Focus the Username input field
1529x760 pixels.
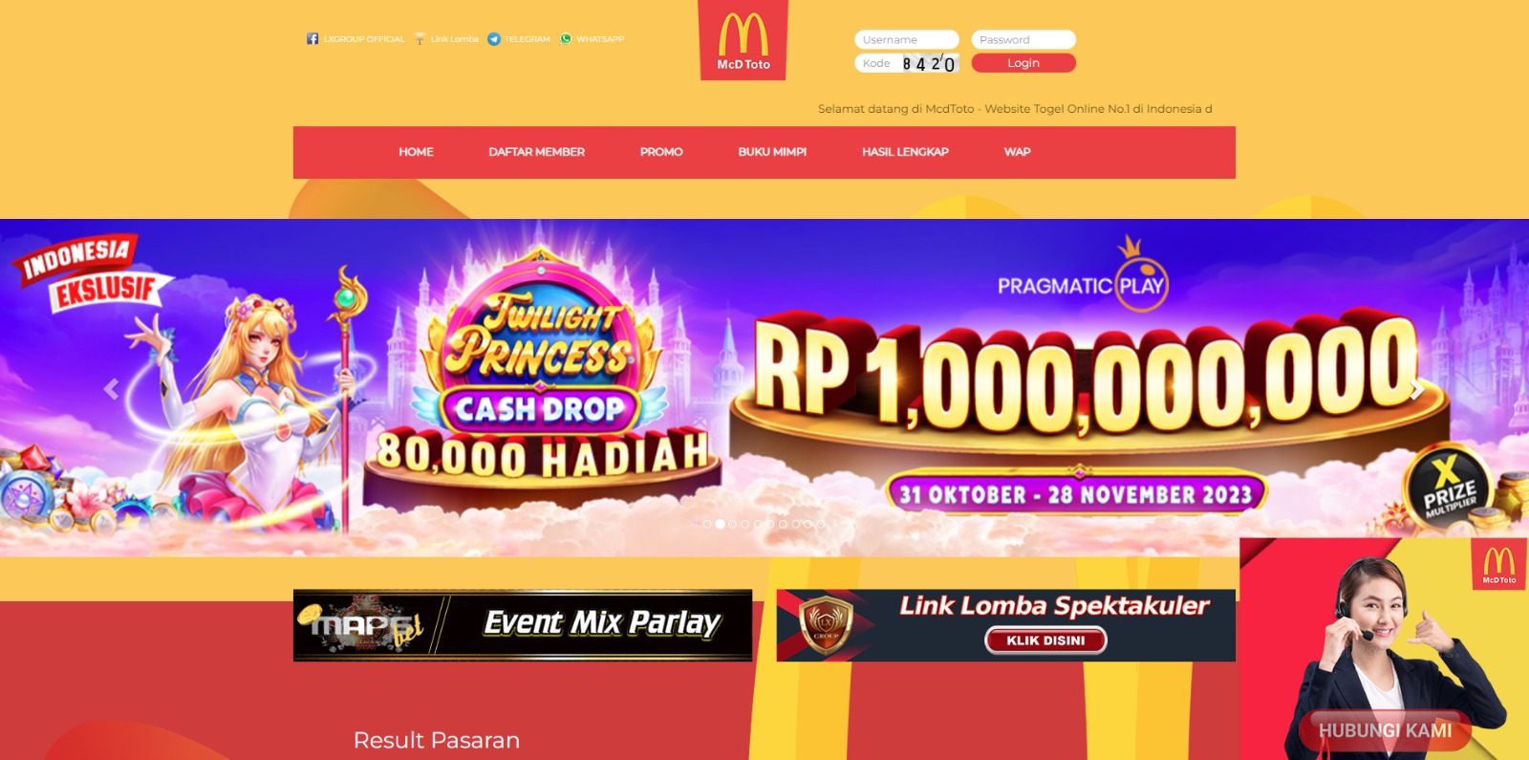(x=907, y=40)
